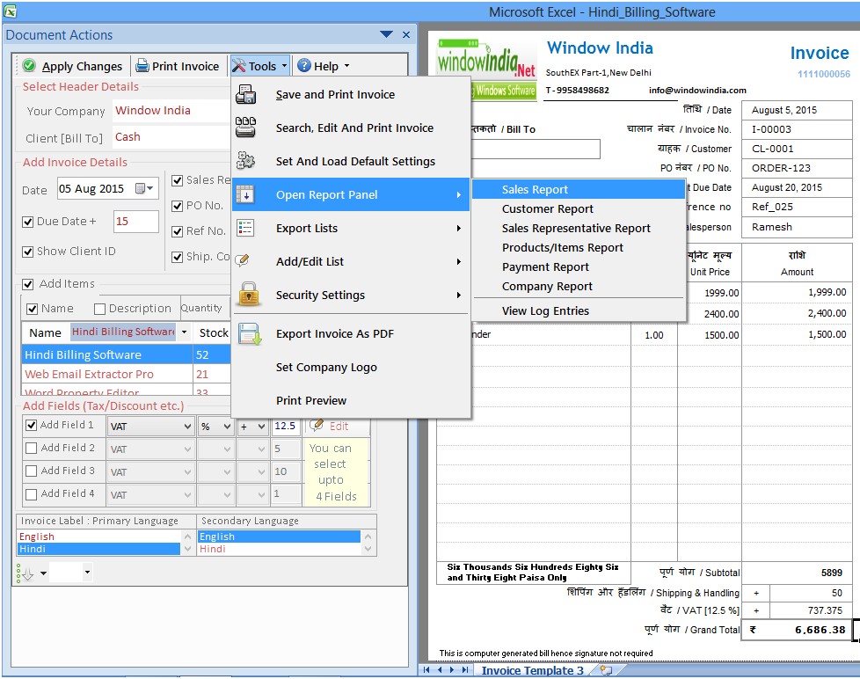Image resolution: width=860 pixels, height=679 pixels.
Task: Open the Help dropdown arrow
Action: click(346, 66)
